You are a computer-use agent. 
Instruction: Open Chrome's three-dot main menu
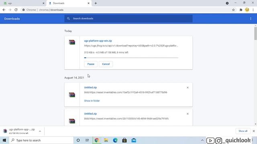253,10
